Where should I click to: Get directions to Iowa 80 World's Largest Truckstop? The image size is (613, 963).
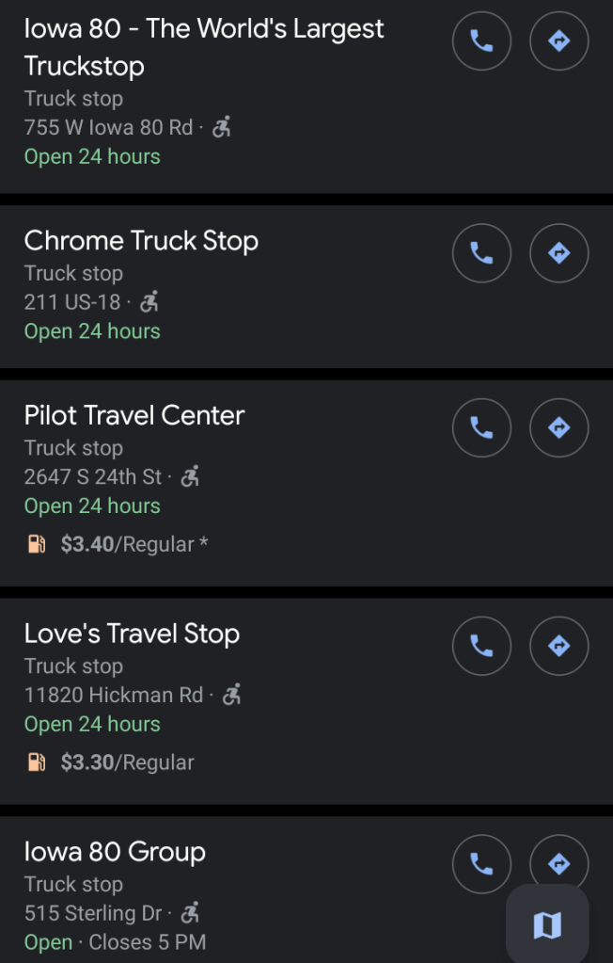tap(559, 41)
